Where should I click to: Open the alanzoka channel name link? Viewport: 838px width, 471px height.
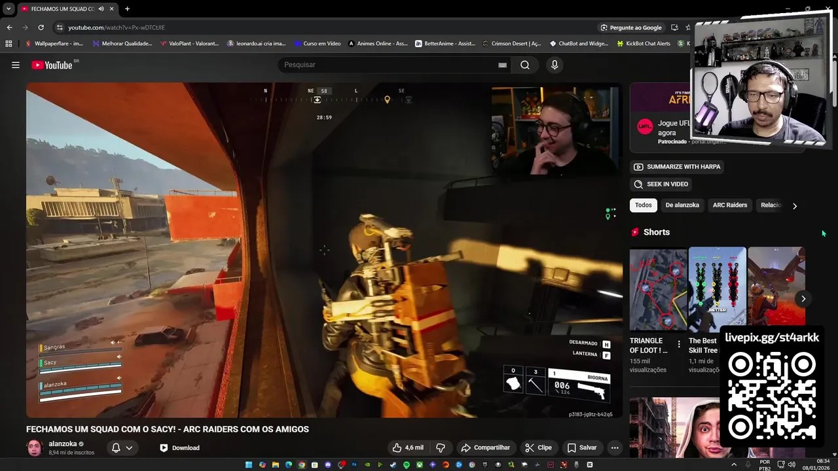tap(63, 444)
